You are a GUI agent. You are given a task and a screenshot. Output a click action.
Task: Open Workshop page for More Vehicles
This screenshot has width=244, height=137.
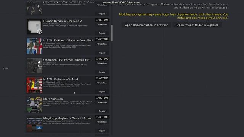pyautogui.click(x=102, y=102)
